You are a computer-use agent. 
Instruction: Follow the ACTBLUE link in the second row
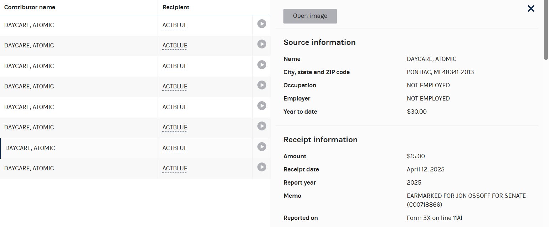click(x=175, y=45)
